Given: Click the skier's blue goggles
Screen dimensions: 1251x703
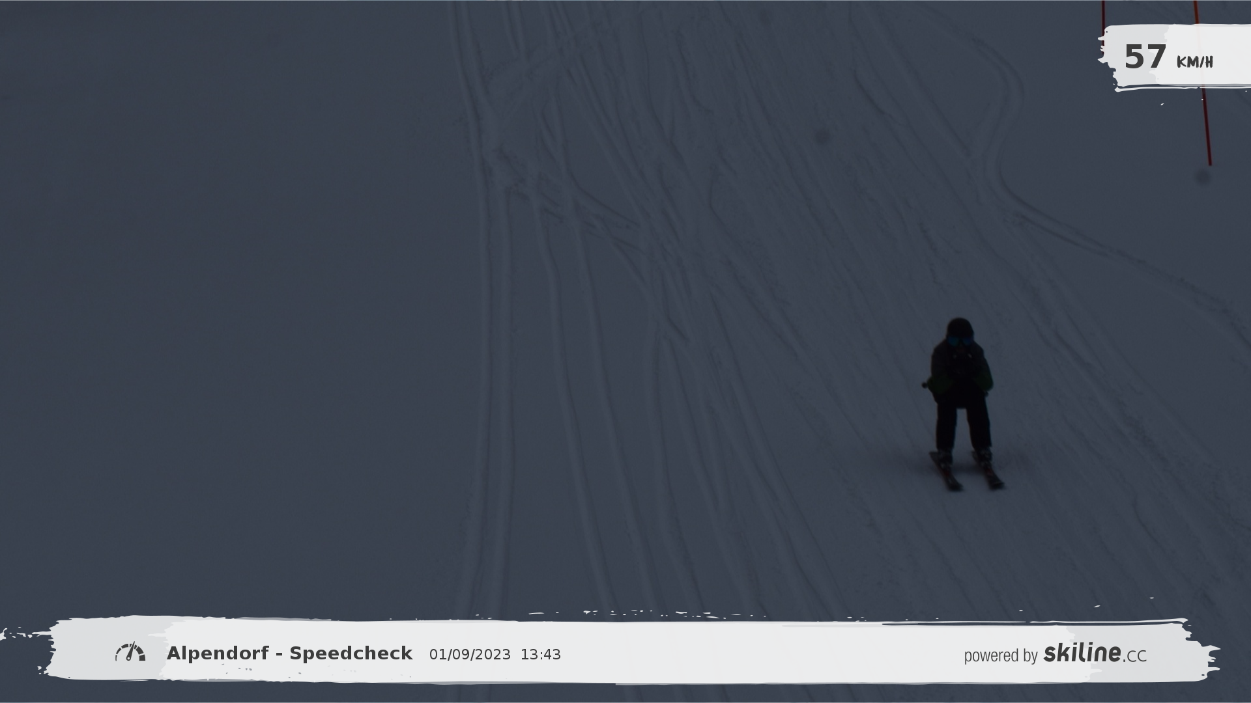Looking at the screenshot, I should coord(959,341).
